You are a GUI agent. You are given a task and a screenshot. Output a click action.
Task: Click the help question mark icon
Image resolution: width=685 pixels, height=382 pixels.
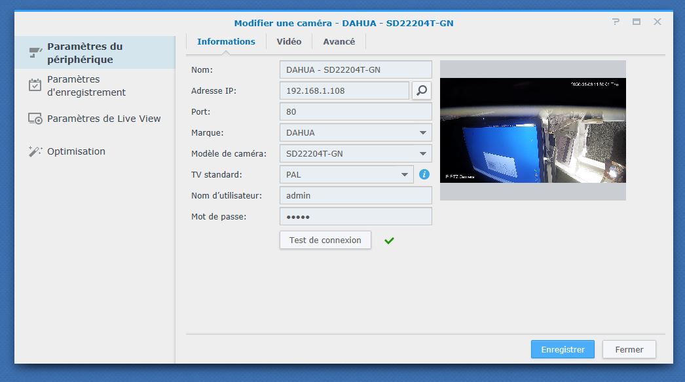click(616, 22)
